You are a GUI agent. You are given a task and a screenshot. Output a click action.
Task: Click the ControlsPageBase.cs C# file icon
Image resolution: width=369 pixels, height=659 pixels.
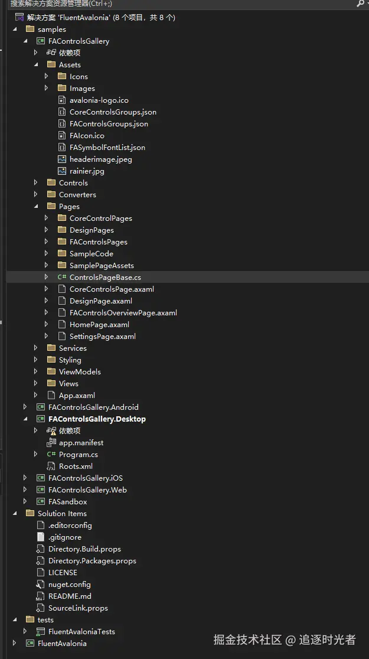click(62, 278)
